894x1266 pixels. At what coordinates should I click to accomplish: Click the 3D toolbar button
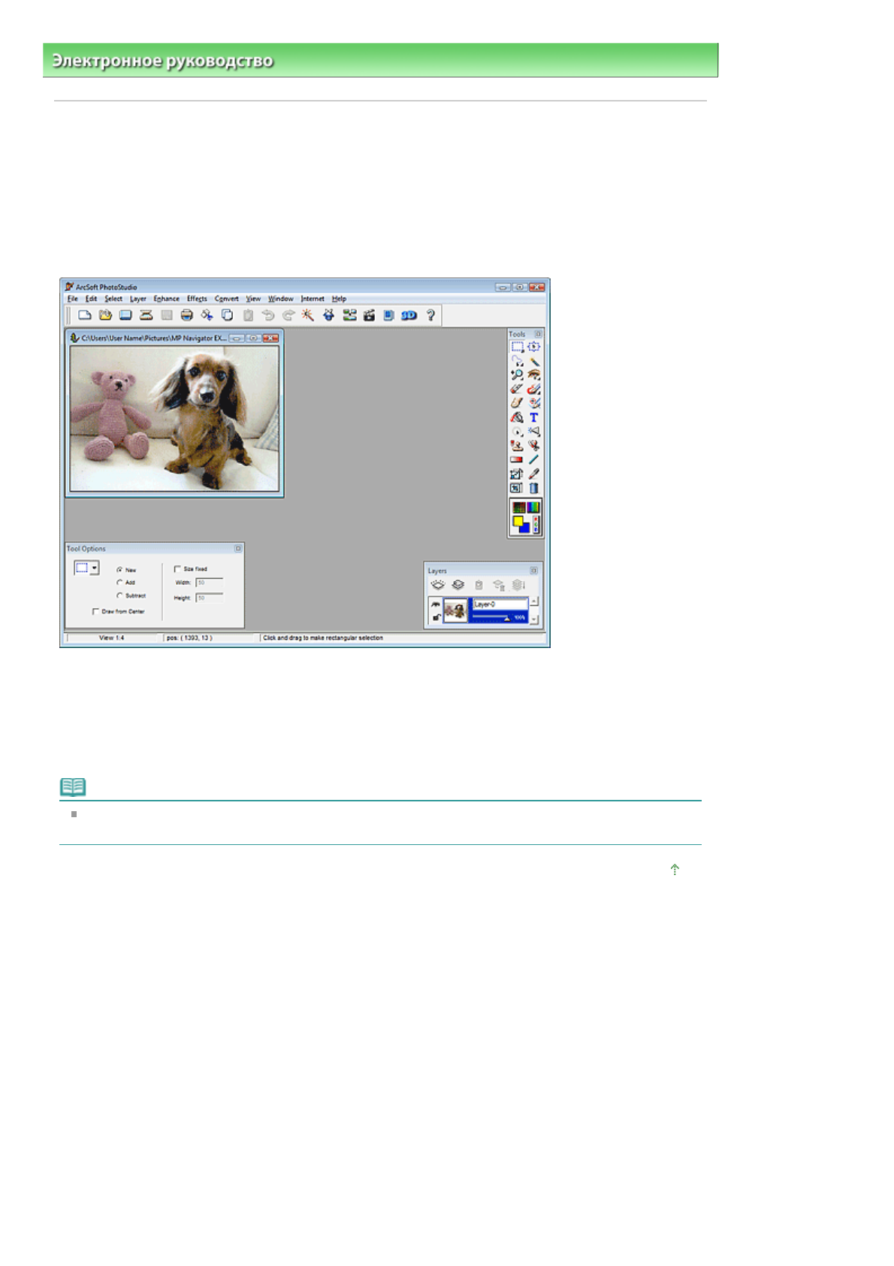pos(409,316)
